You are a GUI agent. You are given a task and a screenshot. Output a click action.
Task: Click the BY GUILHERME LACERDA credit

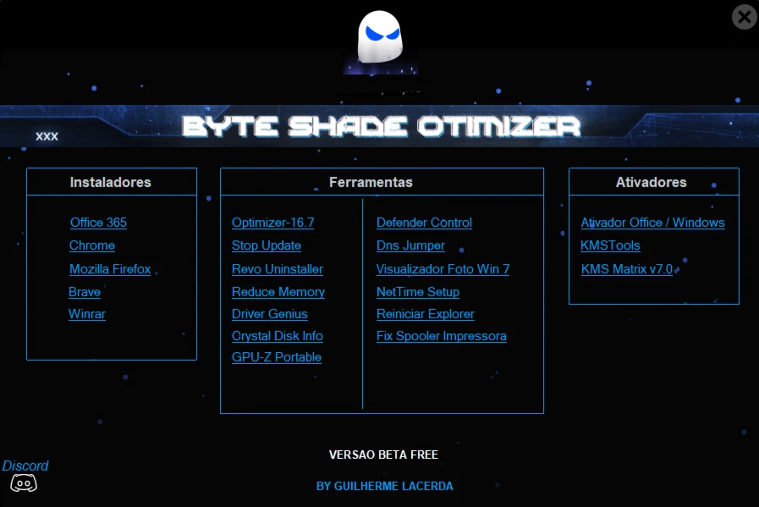coord(385,486)
